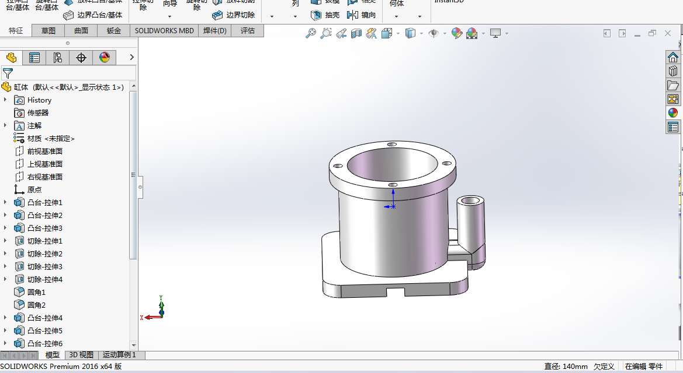
Task: Switch to the 3D 视图 bottom tab
Action: point(81,355)
